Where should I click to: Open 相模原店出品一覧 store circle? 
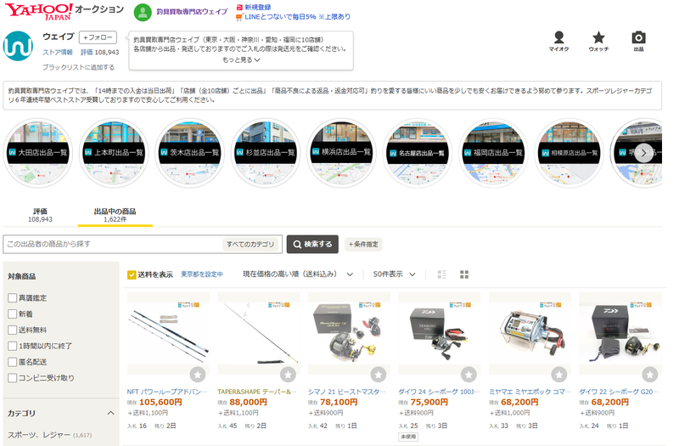tap(569, 153)
